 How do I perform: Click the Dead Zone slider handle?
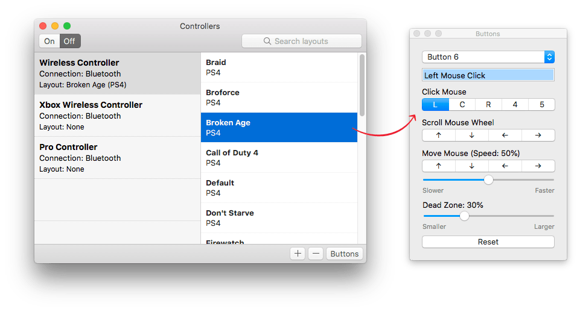coord(464,216)
